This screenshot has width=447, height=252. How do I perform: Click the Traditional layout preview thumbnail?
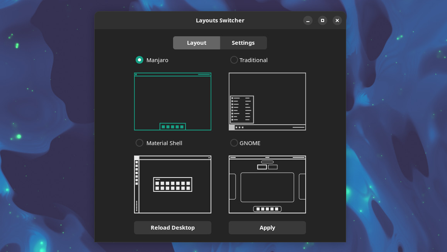pyautogui.click(x=267, y=101)
